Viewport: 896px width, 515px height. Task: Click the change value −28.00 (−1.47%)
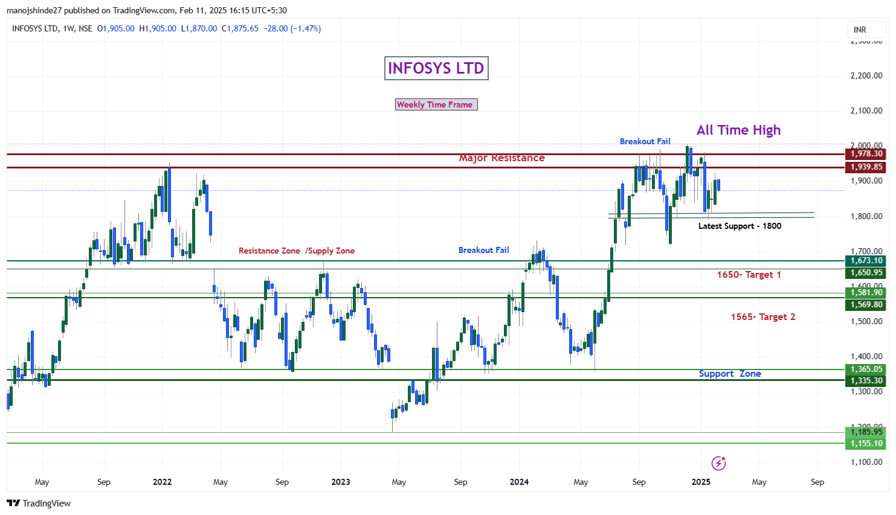(x=292, y=28)
